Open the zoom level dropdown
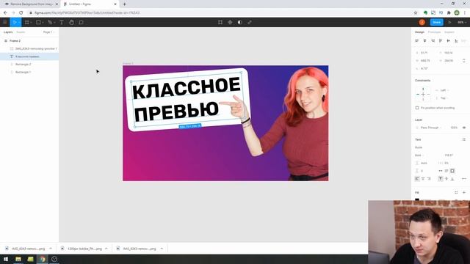 (x=462, y=23)
